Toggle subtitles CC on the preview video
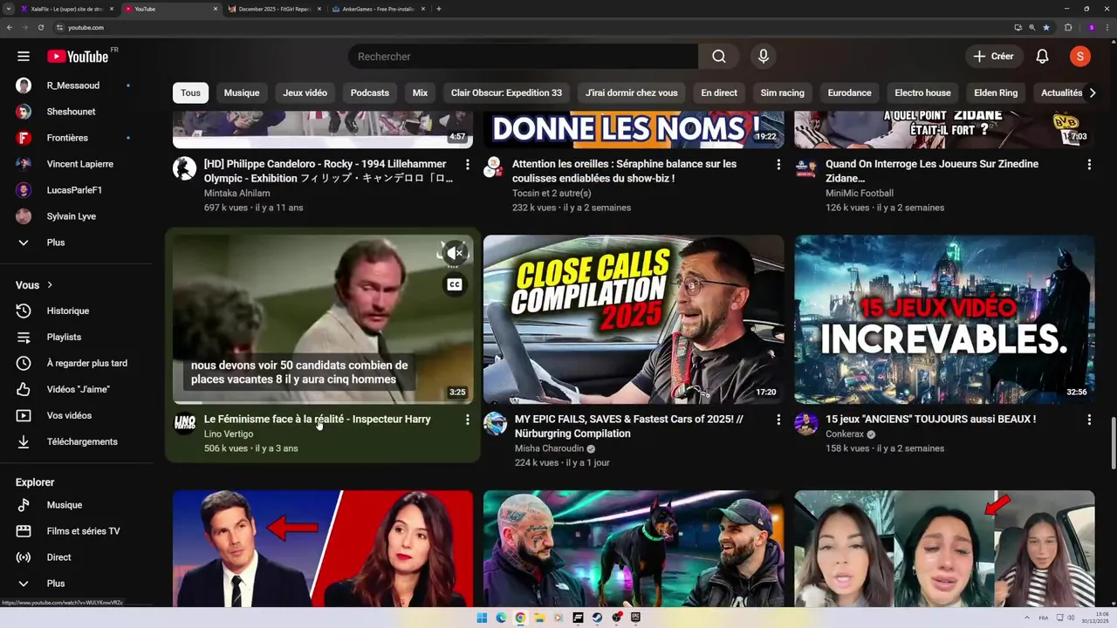This screenshot has height=628, width=1117. point(455,284)
